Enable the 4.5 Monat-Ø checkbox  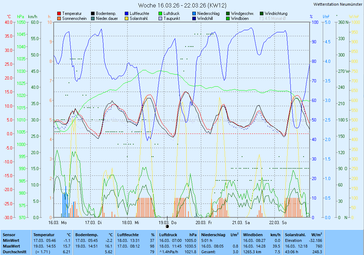click(x=262, y=18)
